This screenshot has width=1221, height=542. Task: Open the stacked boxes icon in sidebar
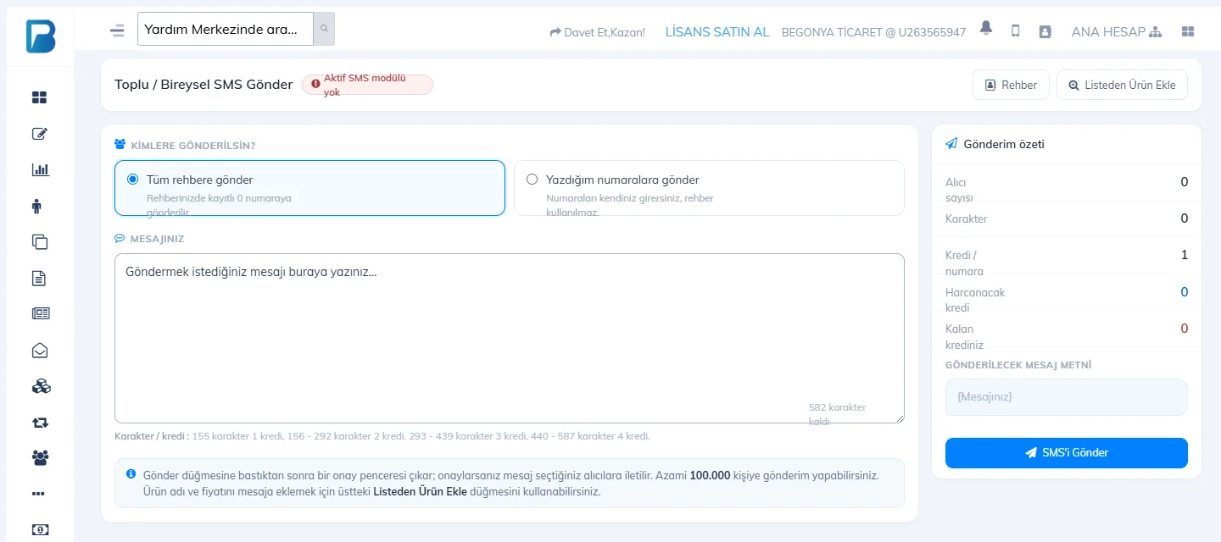[40, 386]
